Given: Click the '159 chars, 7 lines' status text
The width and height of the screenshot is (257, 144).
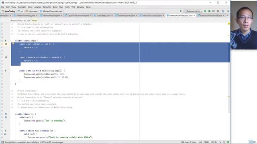Looking at the screenshot, I should (x=188, y=142).
